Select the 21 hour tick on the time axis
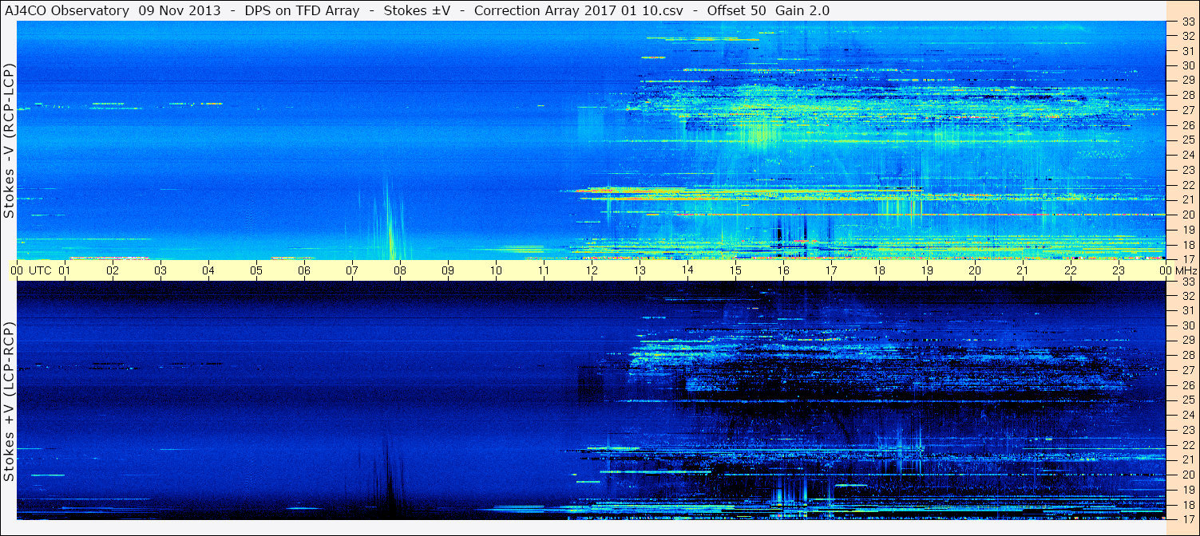The height and width of the screenshot is (536, 1200). 1023,270
